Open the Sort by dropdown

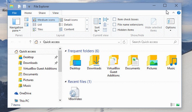click(97, 25)
